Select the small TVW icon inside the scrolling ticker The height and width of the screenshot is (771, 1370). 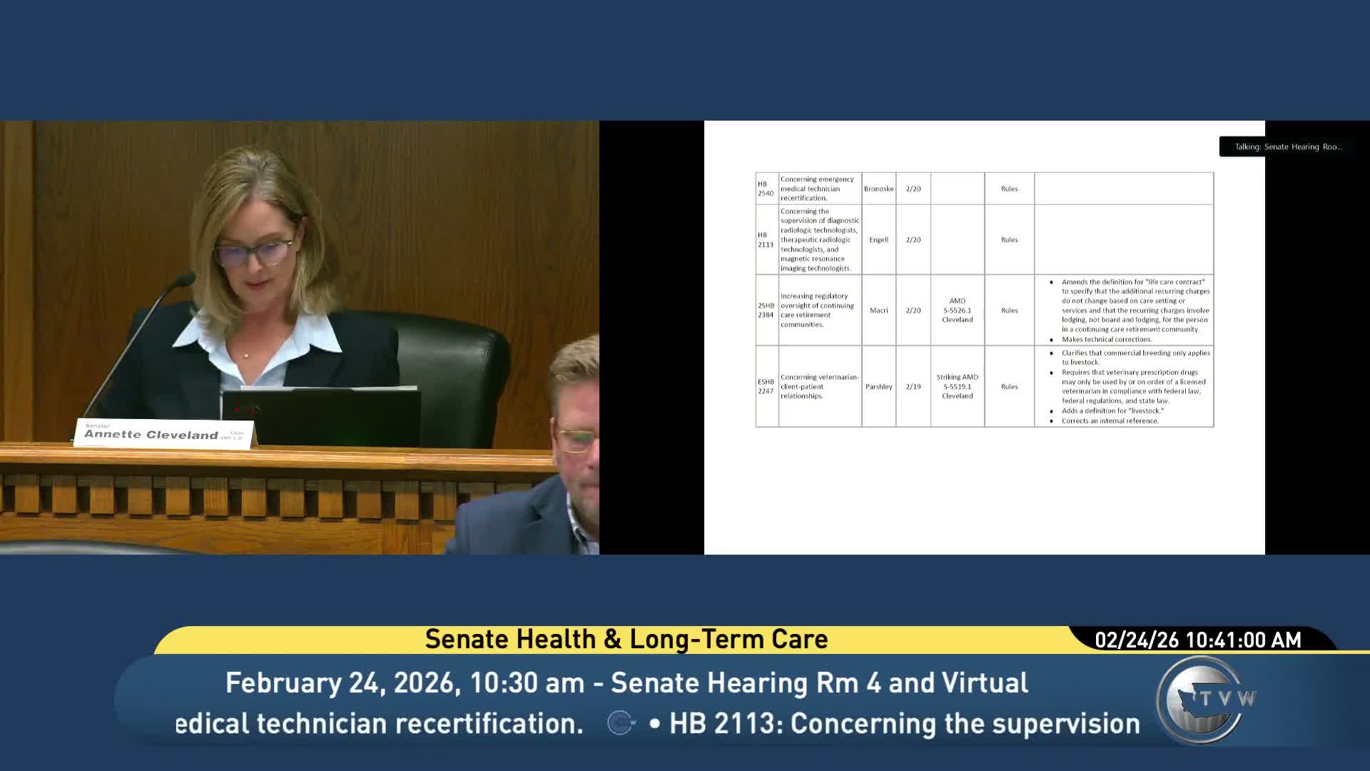(x=620, y=722)
